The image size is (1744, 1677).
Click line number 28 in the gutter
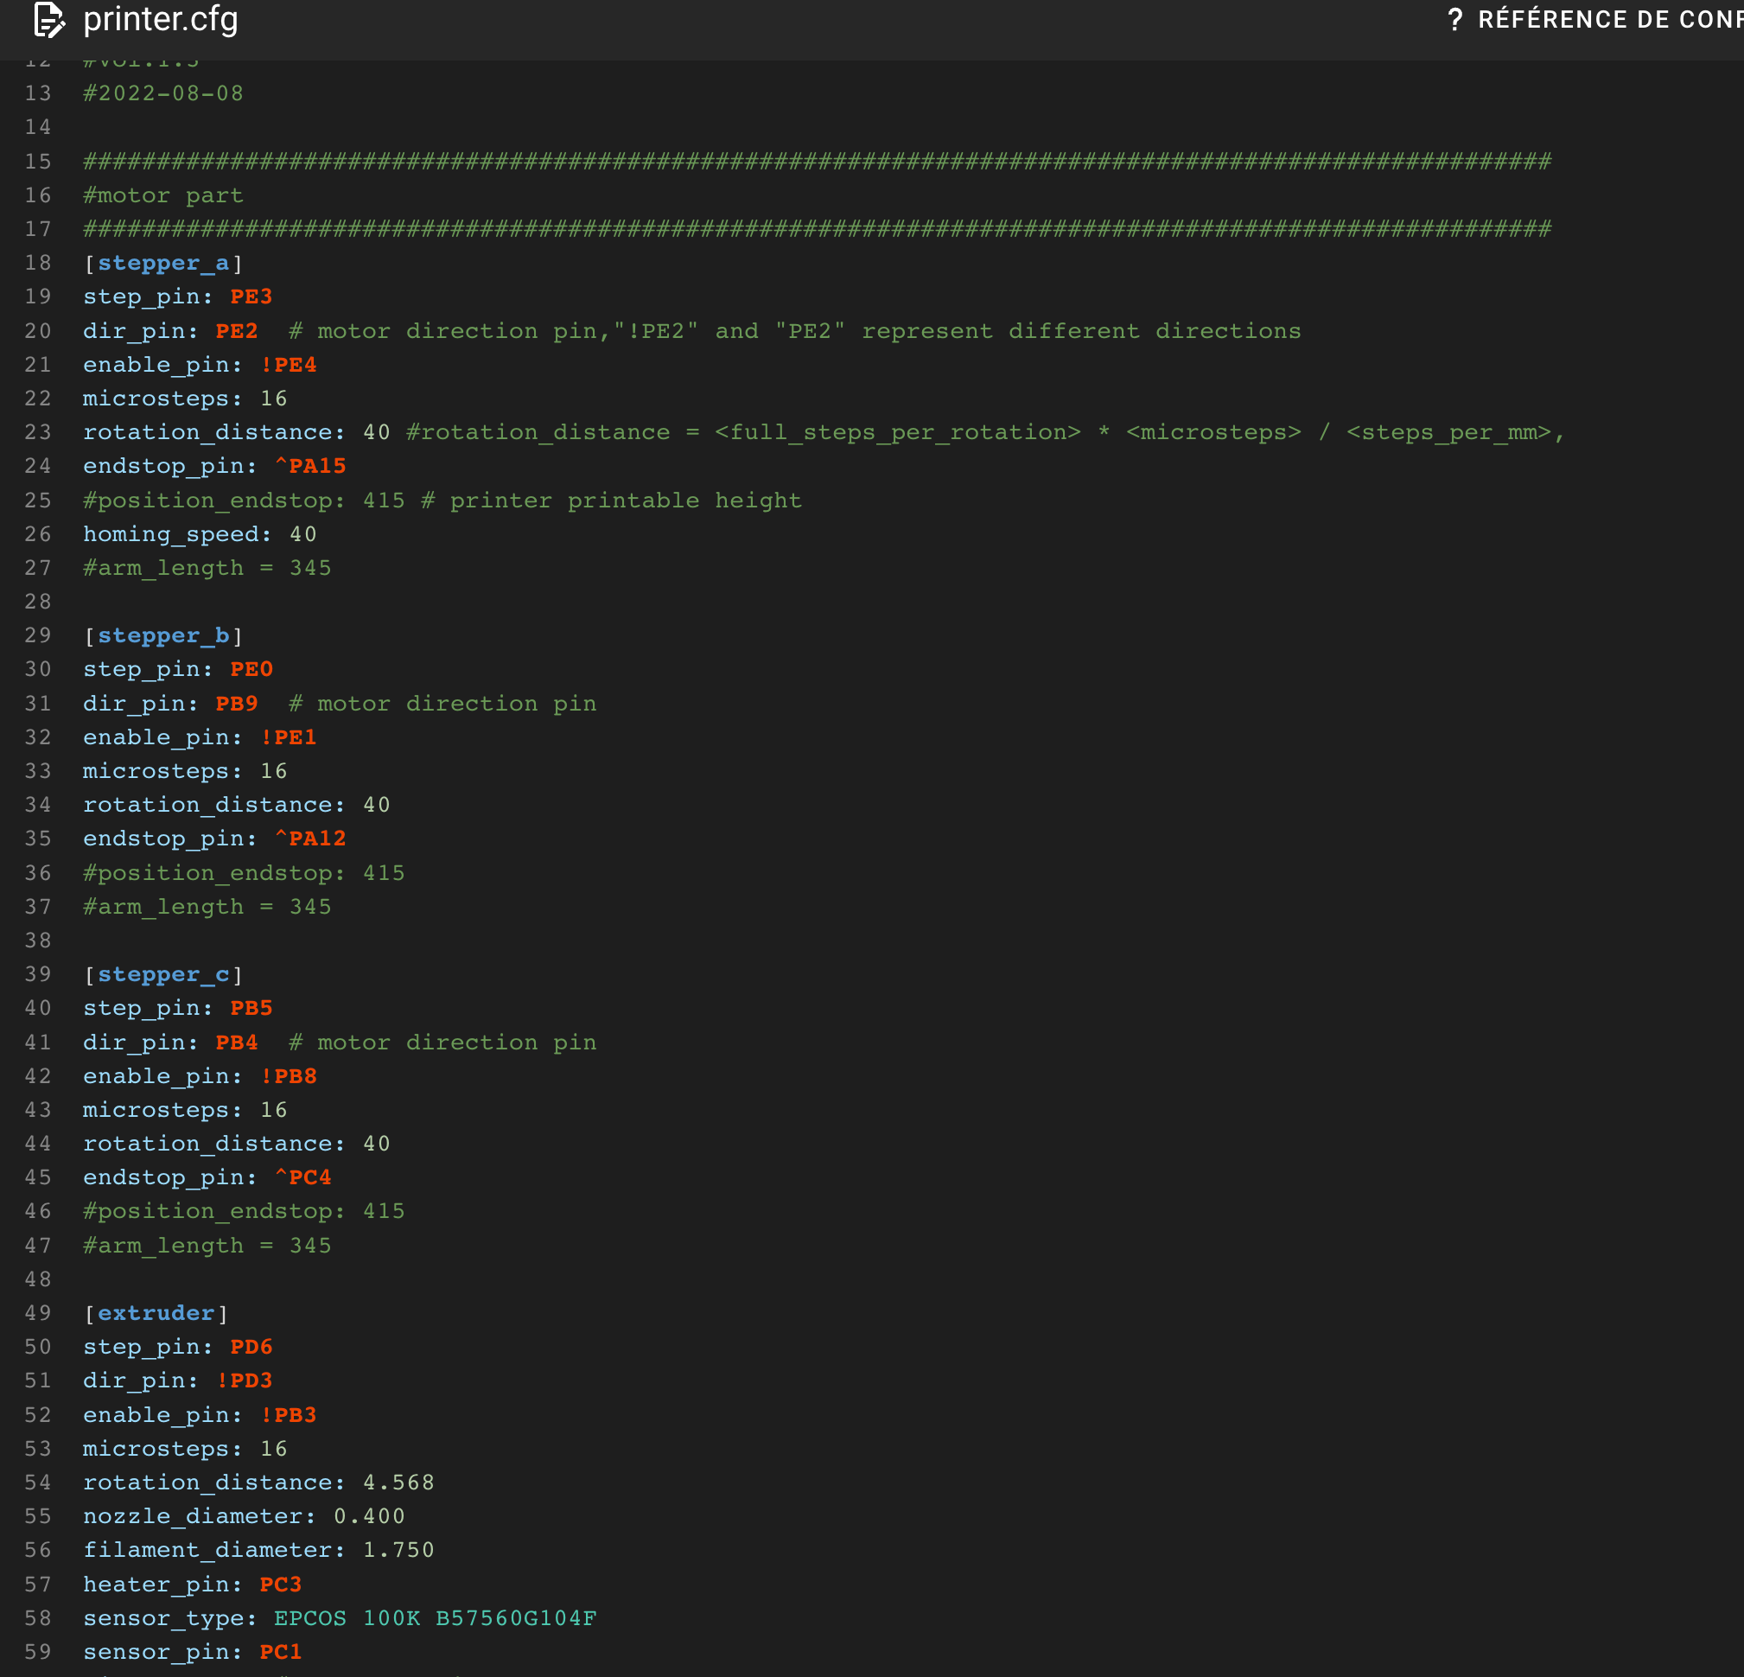point(37,602)
